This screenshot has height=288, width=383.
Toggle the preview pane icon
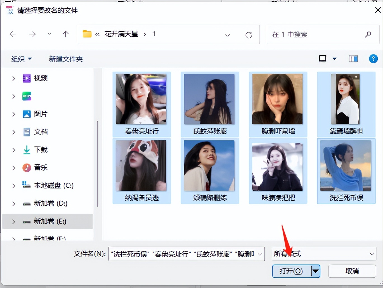353,59
